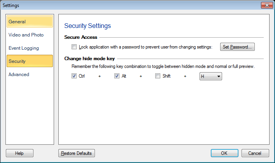Open the hide mode key letter dropdown
The width and height of the screenshot is (275, 163).
(210, 76)
